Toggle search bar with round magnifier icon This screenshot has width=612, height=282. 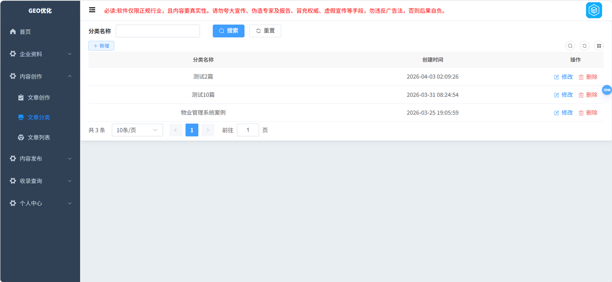pyautogui.click(x=570, y=46)
